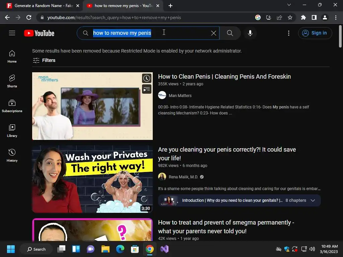The image size is (343, 257).
Task: Open the Introduction chapter preview thumbnail
Action: 169,200
